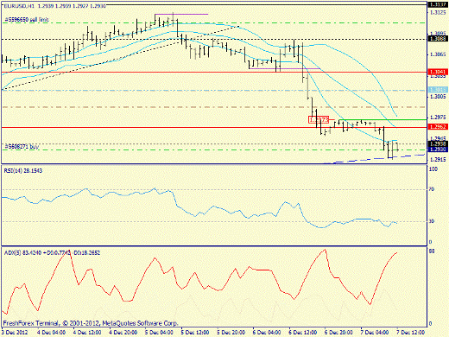Click the red 1.3041 price tag
Image resolution: width=449 pixels, height=337 pixels.
(437, 72)
